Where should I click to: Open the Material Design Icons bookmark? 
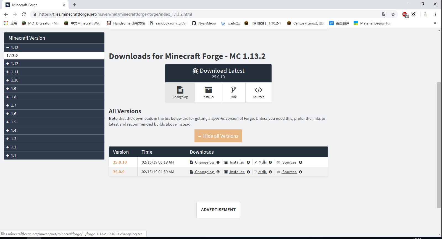tap(372, 23)
